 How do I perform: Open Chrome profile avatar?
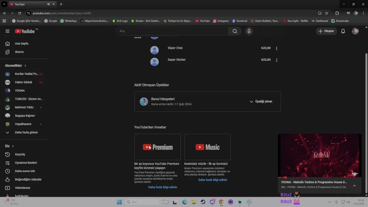(356, 13)
